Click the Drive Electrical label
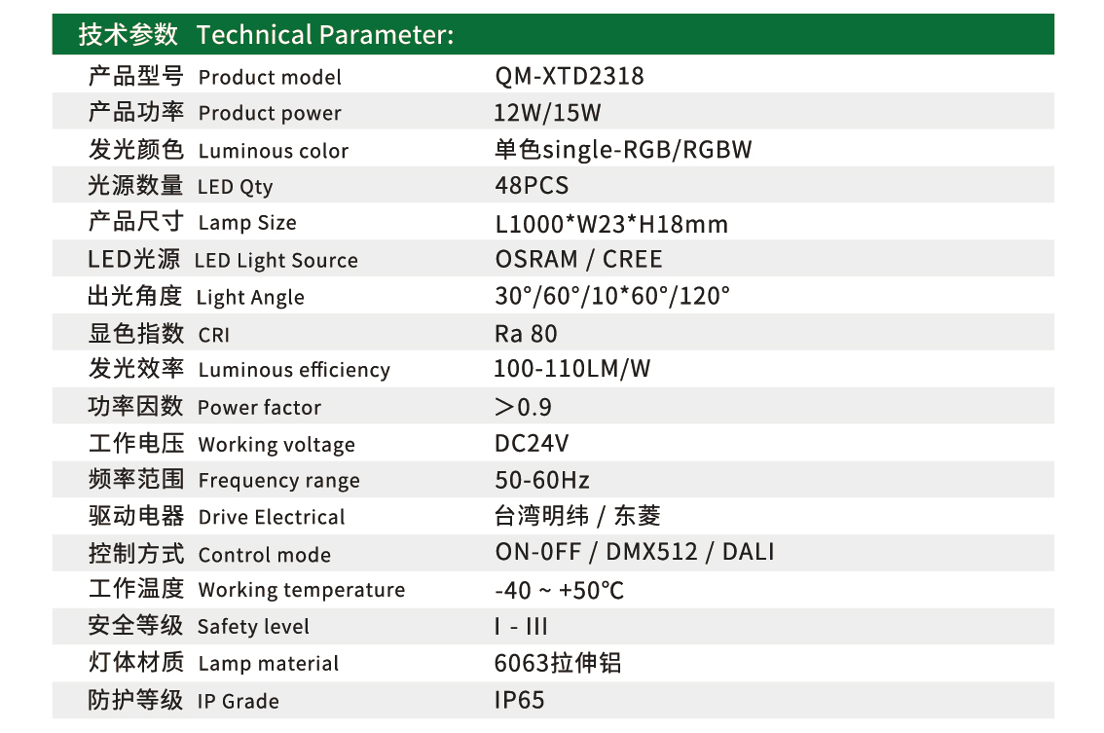Image resolution: width=1104 pixels, height=733 pixels. coord(272,518)
